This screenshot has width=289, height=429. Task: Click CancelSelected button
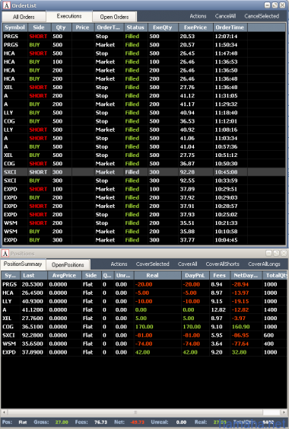point(262,16)
